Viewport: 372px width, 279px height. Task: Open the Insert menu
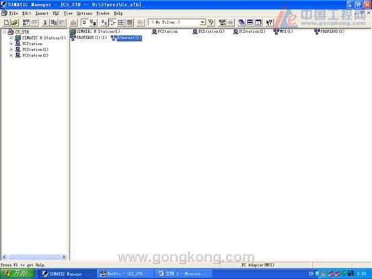click(42, 13)
